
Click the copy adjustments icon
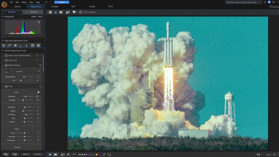(6, 154)
